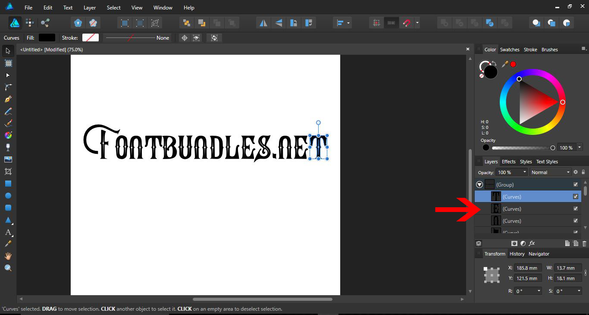Image resolution: width=589 pixels, height=315 pixels.
Task: Open layer effects with the fx button
Action: tap(532, 243)
